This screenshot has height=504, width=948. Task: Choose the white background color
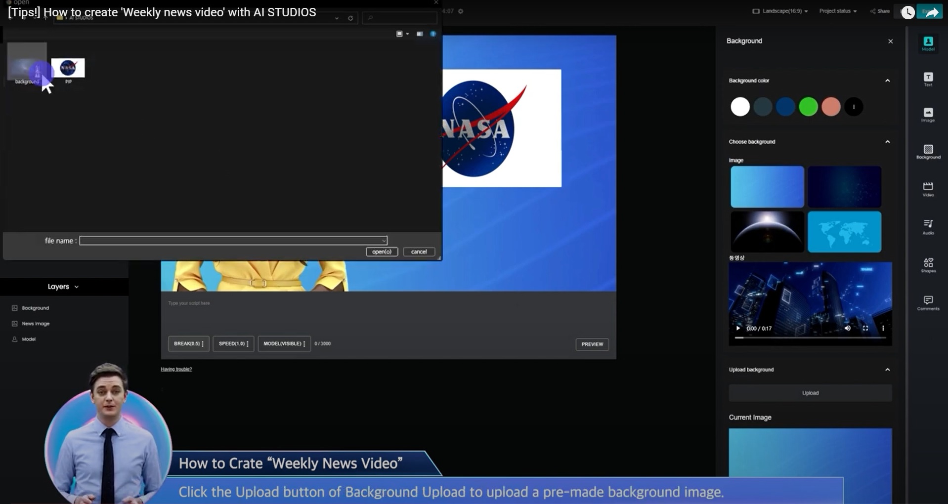740,107
